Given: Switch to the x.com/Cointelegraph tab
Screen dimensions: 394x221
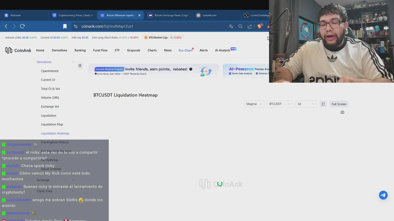Looking at the screenshot, I should tap(255, 15).
